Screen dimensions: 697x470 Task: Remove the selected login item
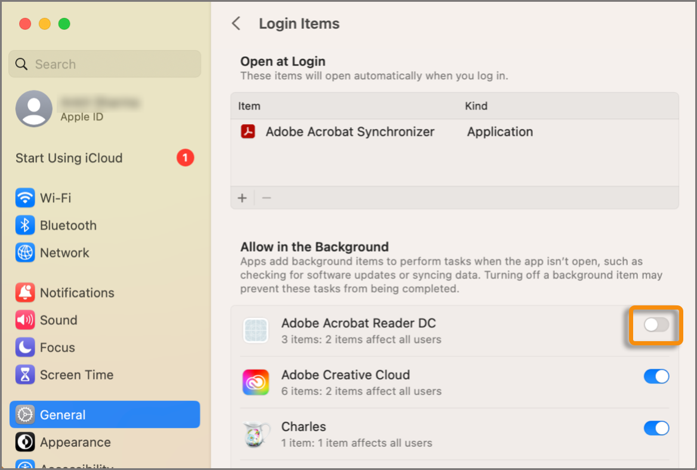[266, 197]
